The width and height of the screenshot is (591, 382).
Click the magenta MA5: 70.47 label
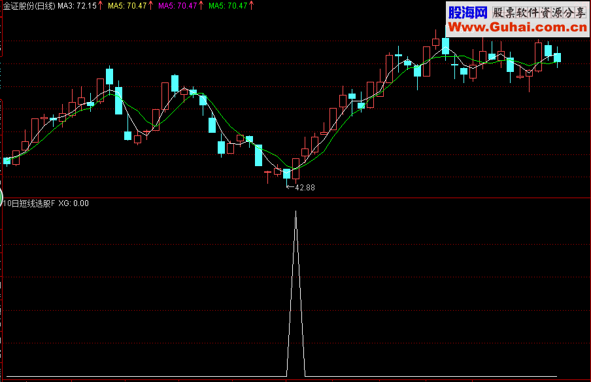(178, 6)
